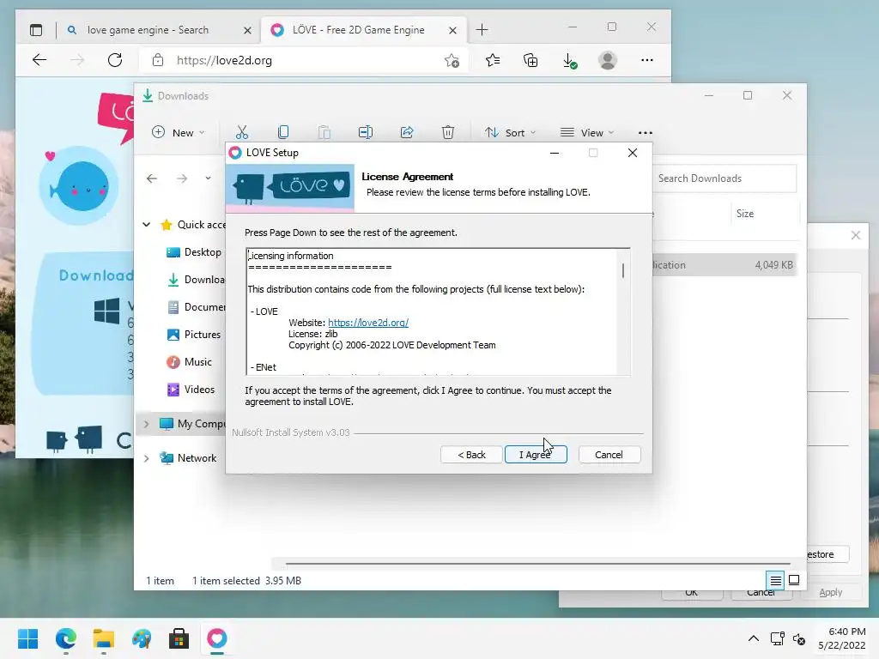Expand the My Computer tree node

pos(146,424)
